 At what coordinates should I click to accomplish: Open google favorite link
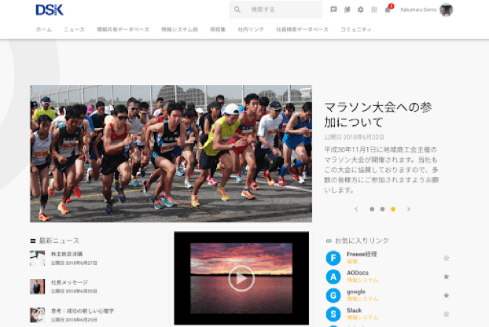pyautogui.click(x=356, y=292)
